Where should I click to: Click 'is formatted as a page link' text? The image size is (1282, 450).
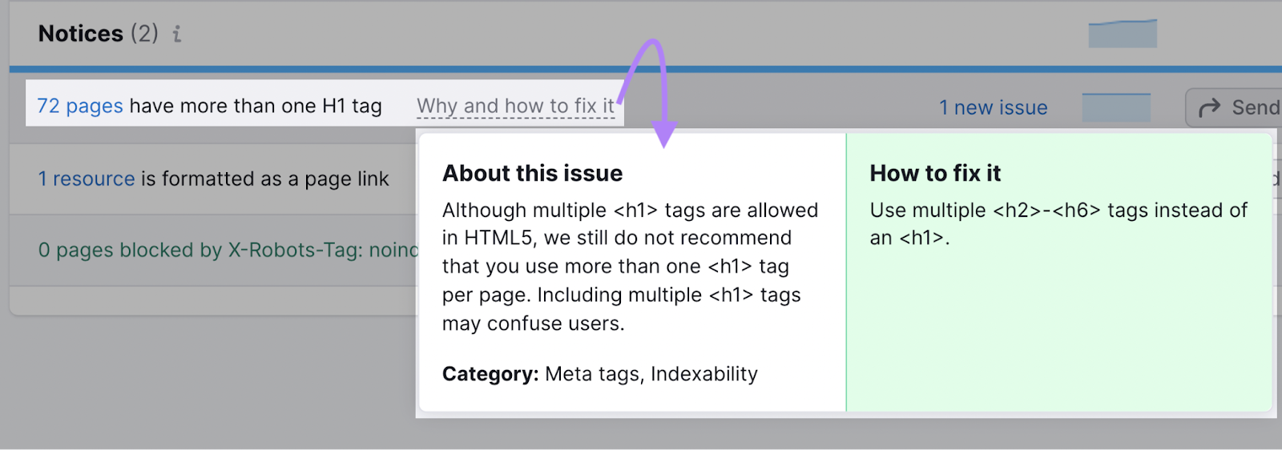pyautogui.click(x=265, y=179)
